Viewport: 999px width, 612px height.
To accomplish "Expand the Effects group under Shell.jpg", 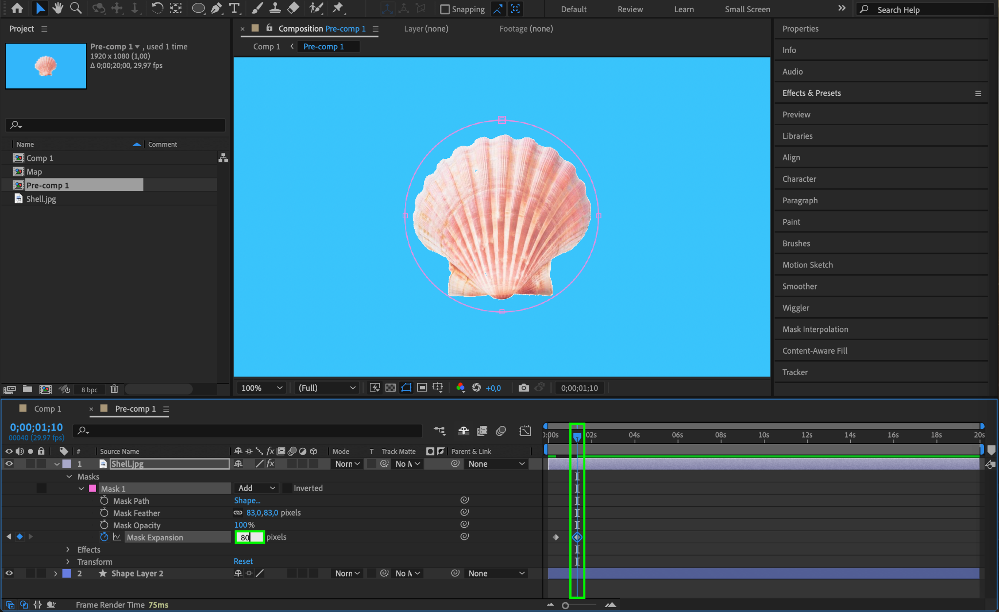I will pos(68,550).
